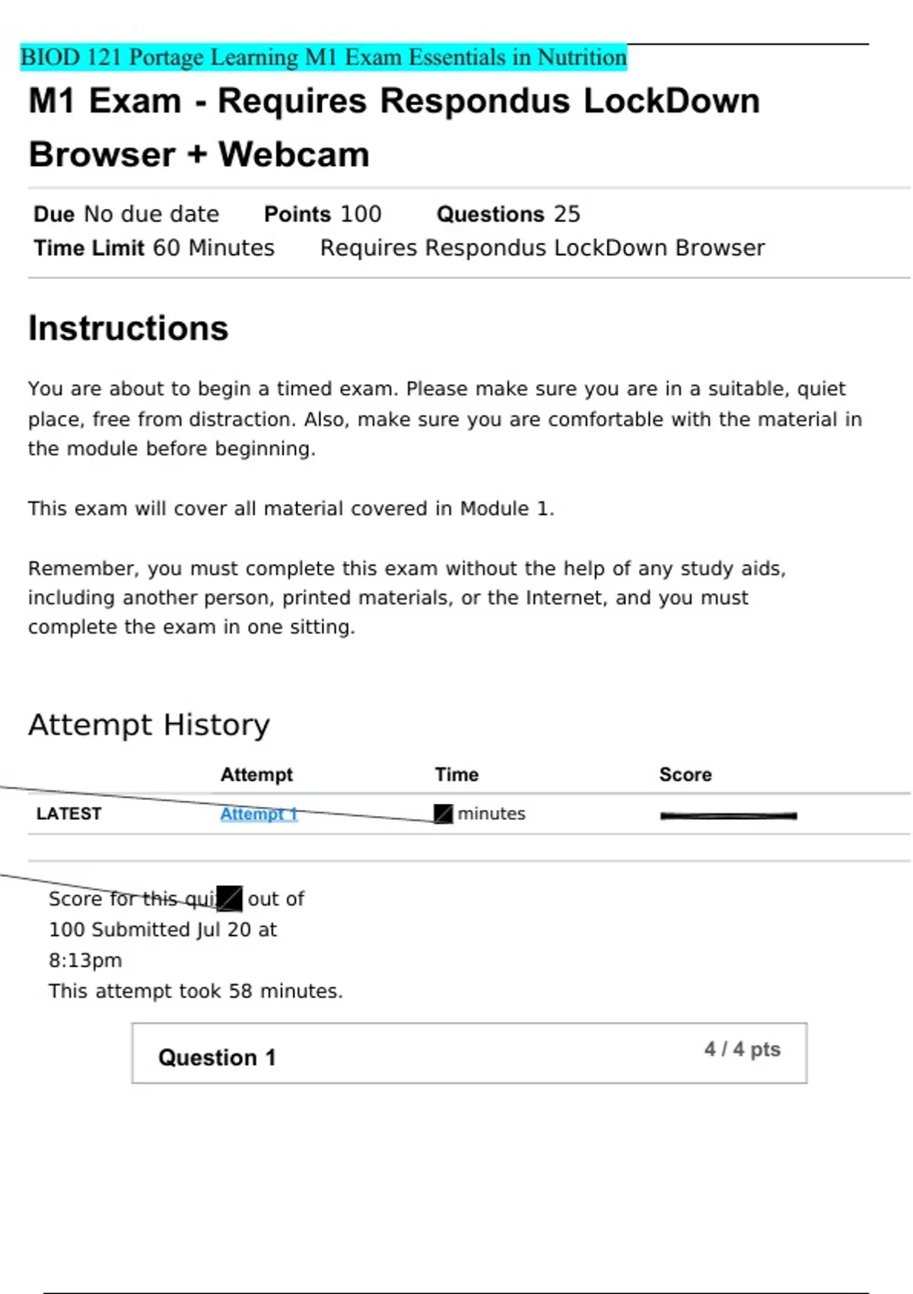Viewport: 913px width, 1294px height.
Task: Click the 'This attempt took 58 minutes' line
Action: (196, 990)
